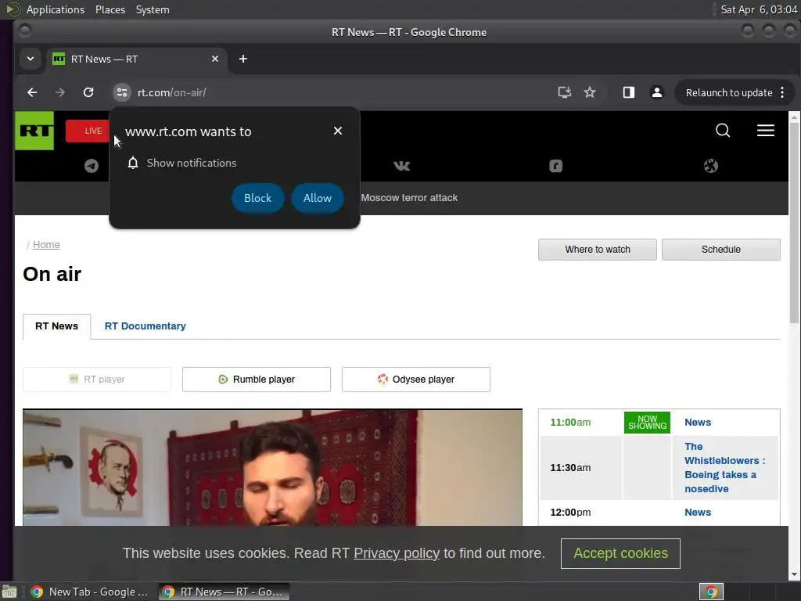Switch to Rumble player
The height and width of the screenshot is (601, 801).
[257, 380]
